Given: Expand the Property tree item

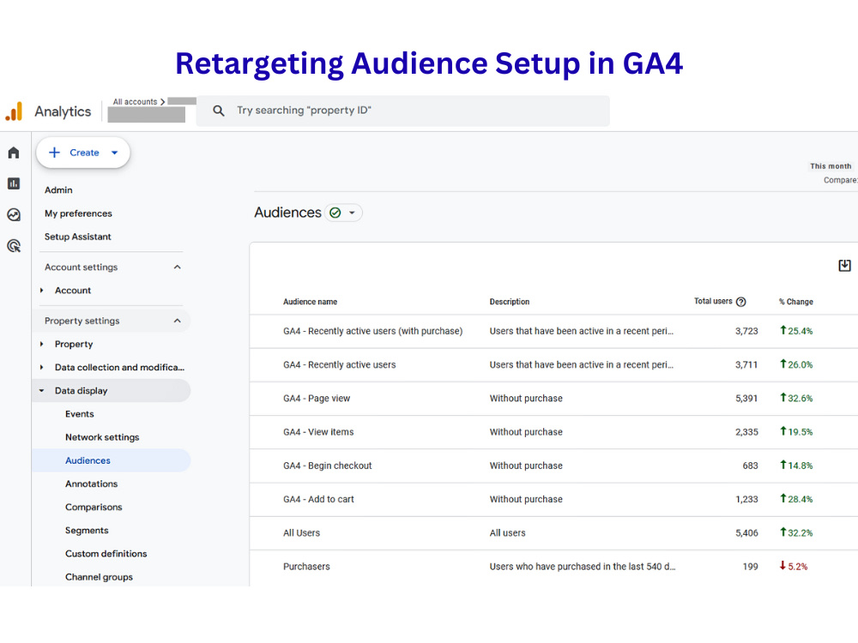Looking at the screenshot, I should tap(41, 345).
